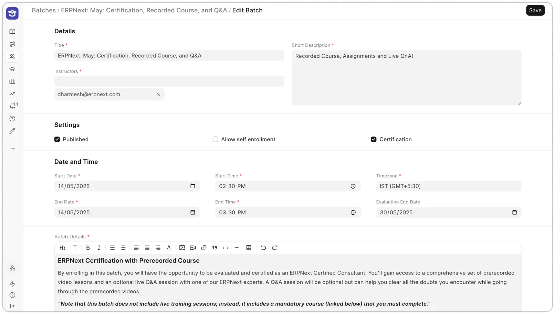This screenshot has height=314, width=555.
Task: Enable Allow self enrollment checkbox
Action: [x=216, y=139]
